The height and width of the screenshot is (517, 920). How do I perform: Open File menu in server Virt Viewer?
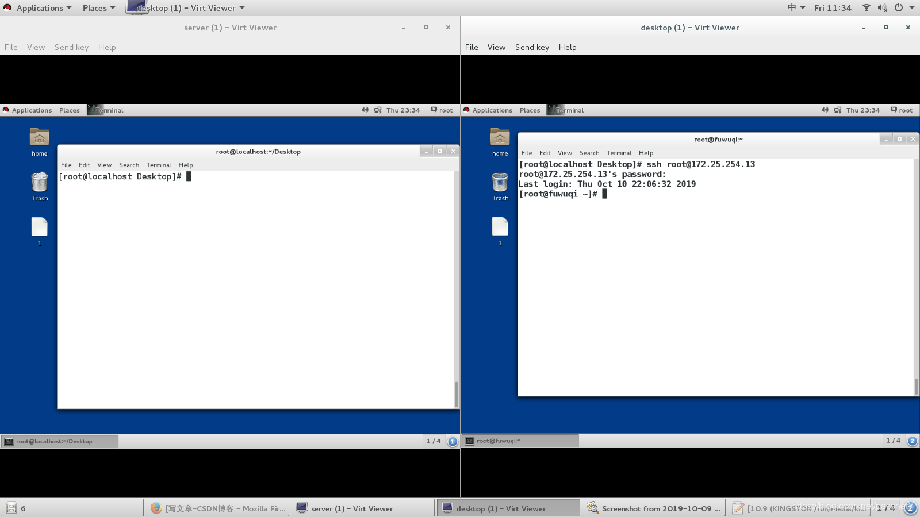[11, 47]
